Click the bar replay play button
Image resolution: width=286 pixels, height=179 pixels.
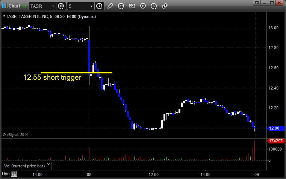tap(143, 6)
